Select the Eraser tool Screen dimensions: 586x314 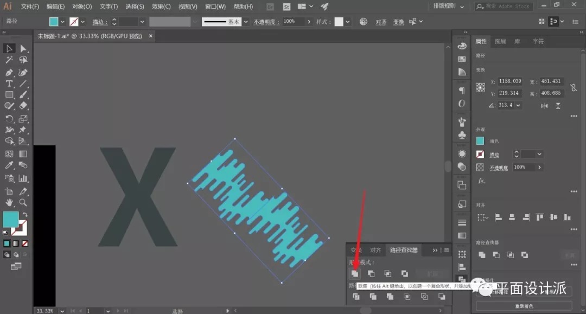pyautogui.click(x=23, y=106)
